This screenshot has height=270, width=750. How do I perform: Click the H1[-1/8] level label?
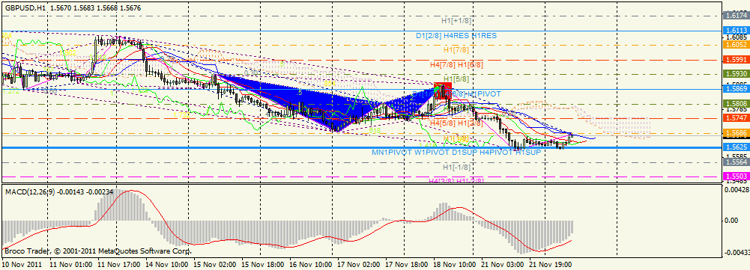[456, 168]
